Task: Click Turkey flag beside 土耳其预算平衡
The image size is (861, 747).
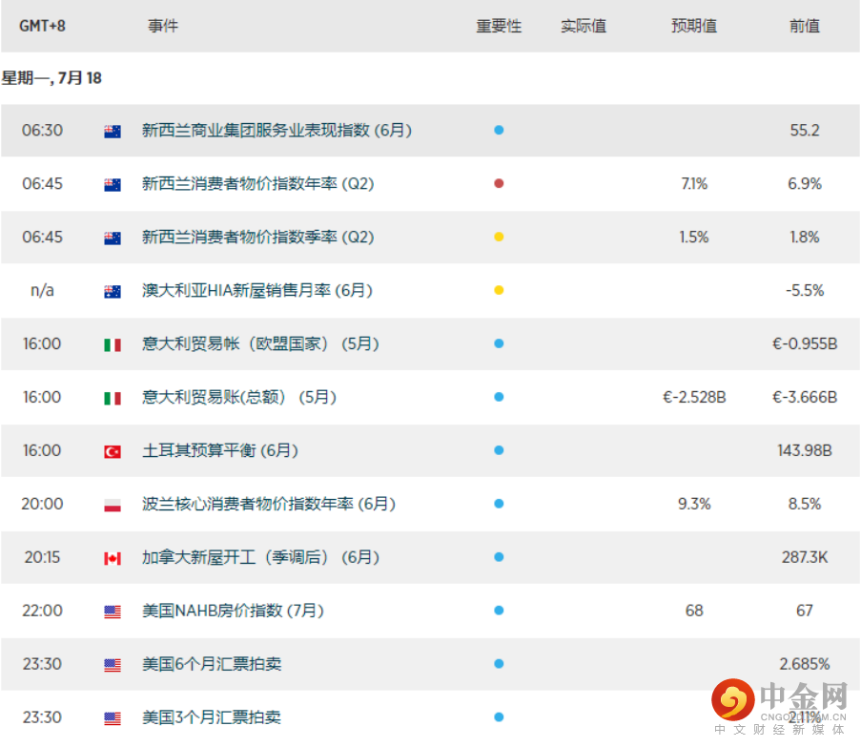Action: pyautogui.click(x=113, y=451)
